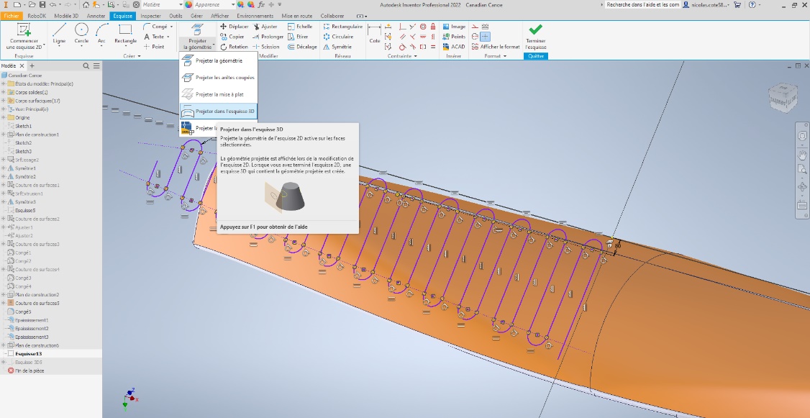Create a Circulaire pattern

click(338, 37)
